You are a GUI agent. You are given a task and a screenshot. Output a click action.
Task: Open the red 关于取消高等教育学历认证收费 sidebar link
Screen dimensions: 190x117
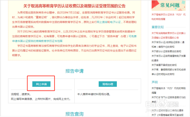coord(168,35)
